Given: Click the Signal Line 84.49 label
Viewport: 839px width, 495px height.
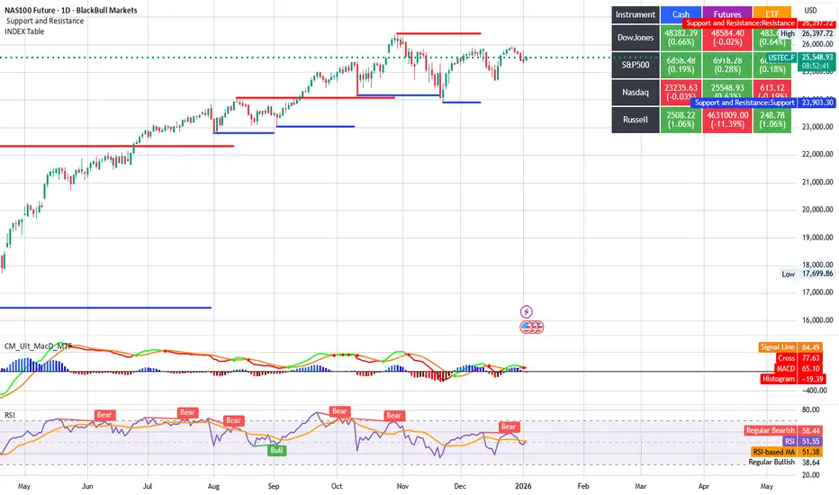Looking at the screenshot, I should pos(791,347).
